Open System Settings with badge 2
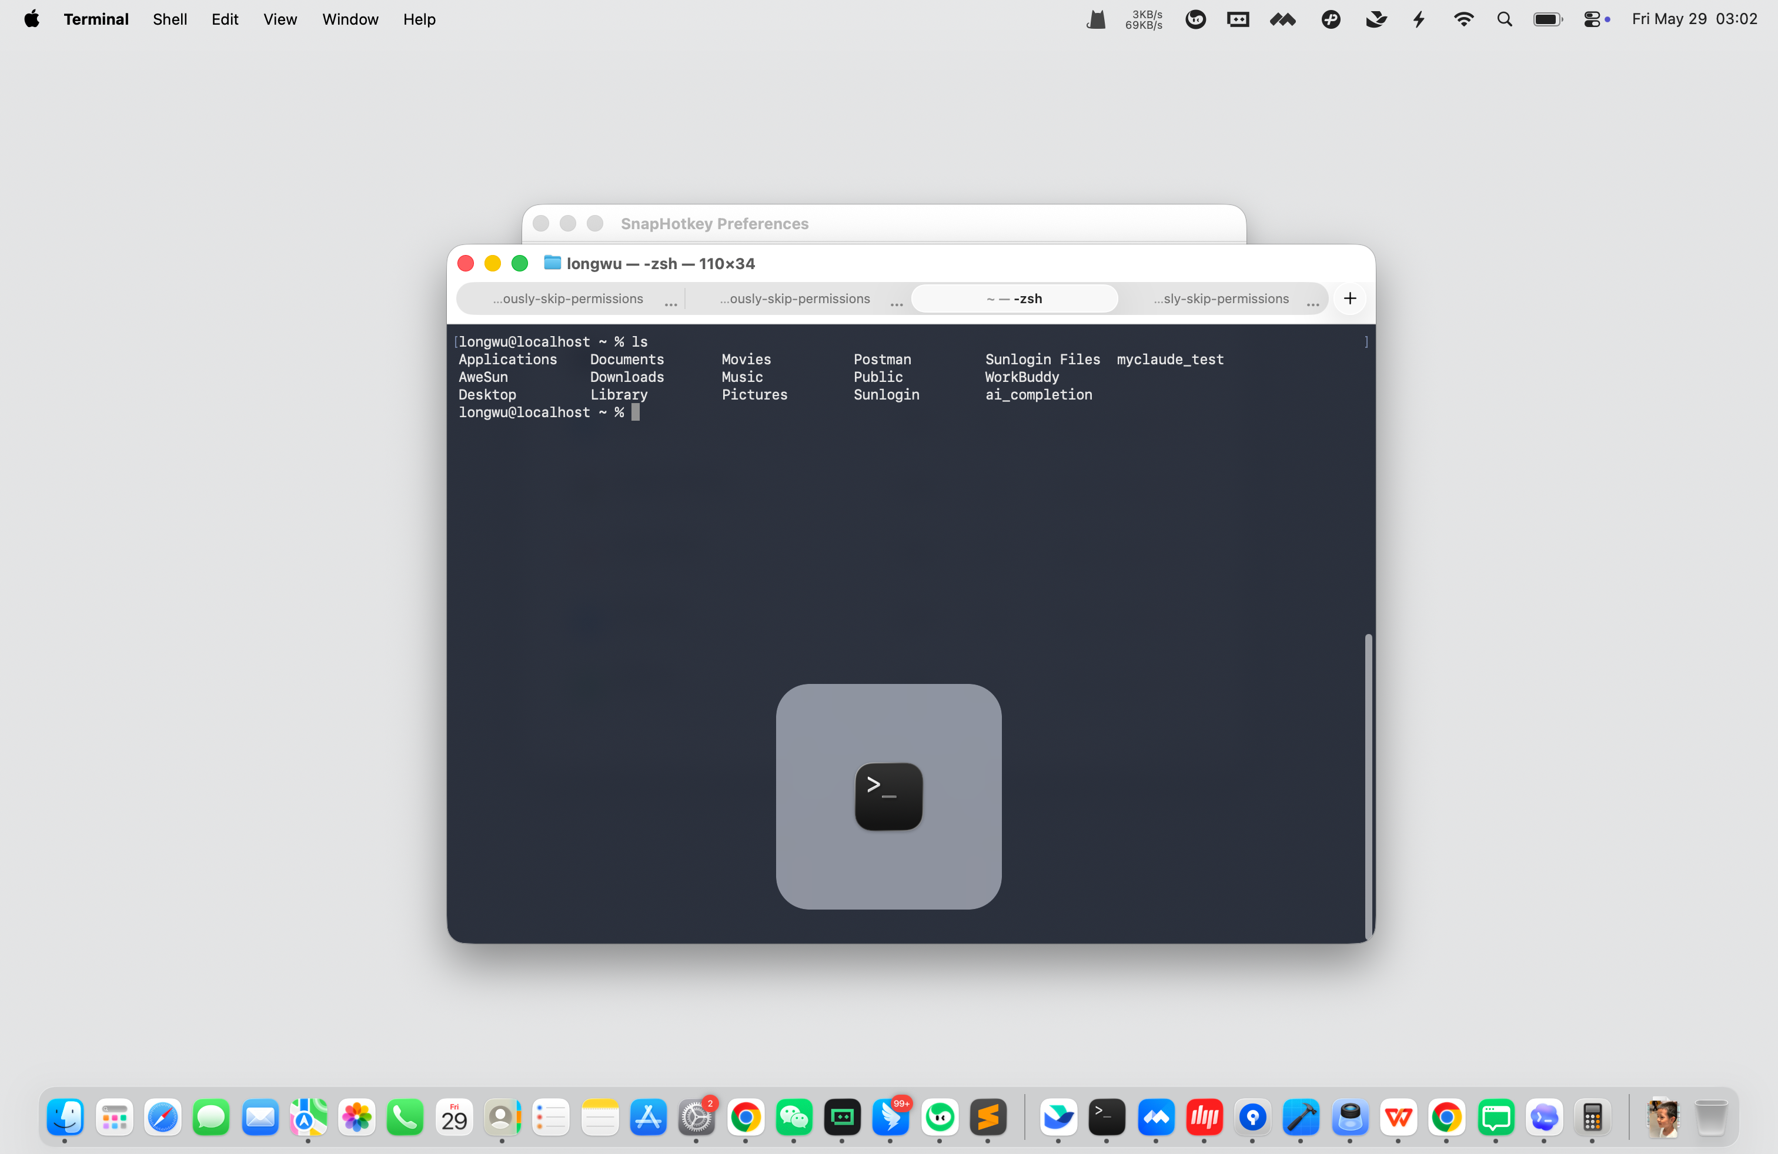 pyautogui.click(x=697, y=1118)
